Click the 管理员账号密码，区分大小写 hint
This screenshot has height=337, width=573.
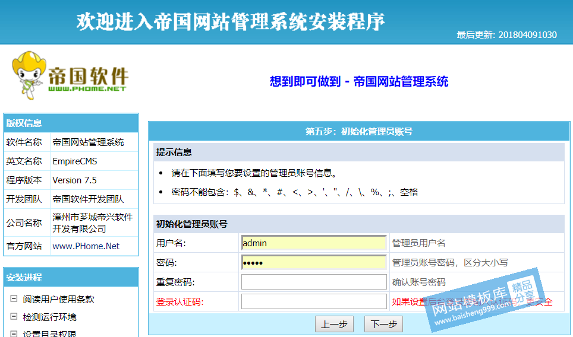coord(450,263)
